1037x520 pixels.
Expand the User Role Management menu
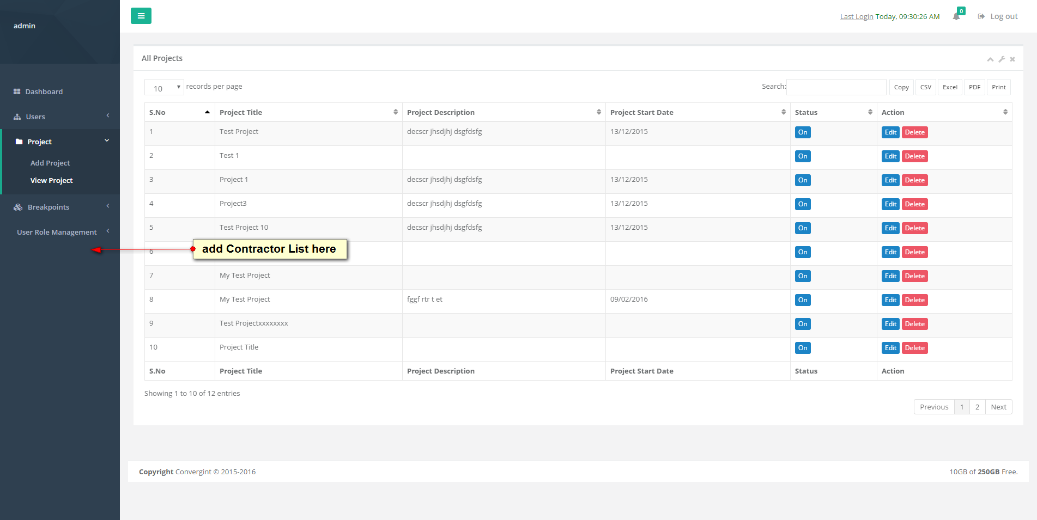(57, 232)
